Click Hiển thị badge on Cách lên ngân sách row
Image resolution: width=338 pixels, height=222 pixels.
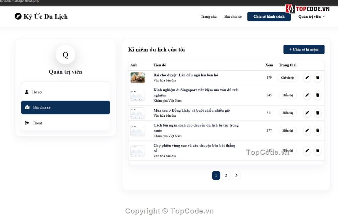(287, 131)
